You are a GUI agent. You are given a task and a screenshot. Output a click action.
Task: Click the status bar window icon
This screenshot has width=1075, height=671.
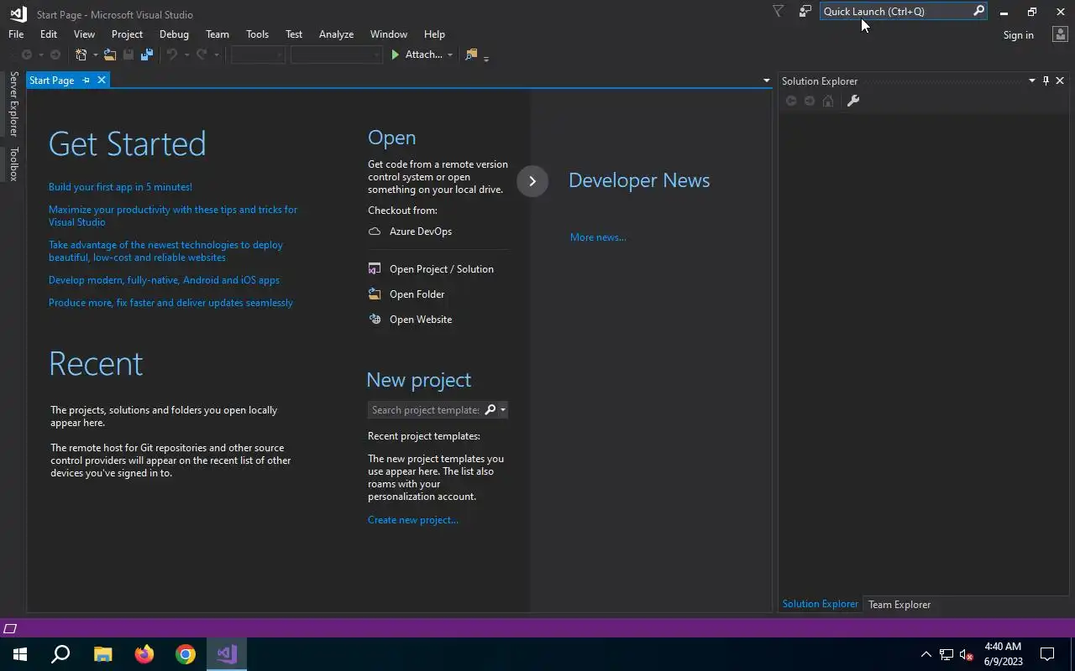tap(10, 628)
